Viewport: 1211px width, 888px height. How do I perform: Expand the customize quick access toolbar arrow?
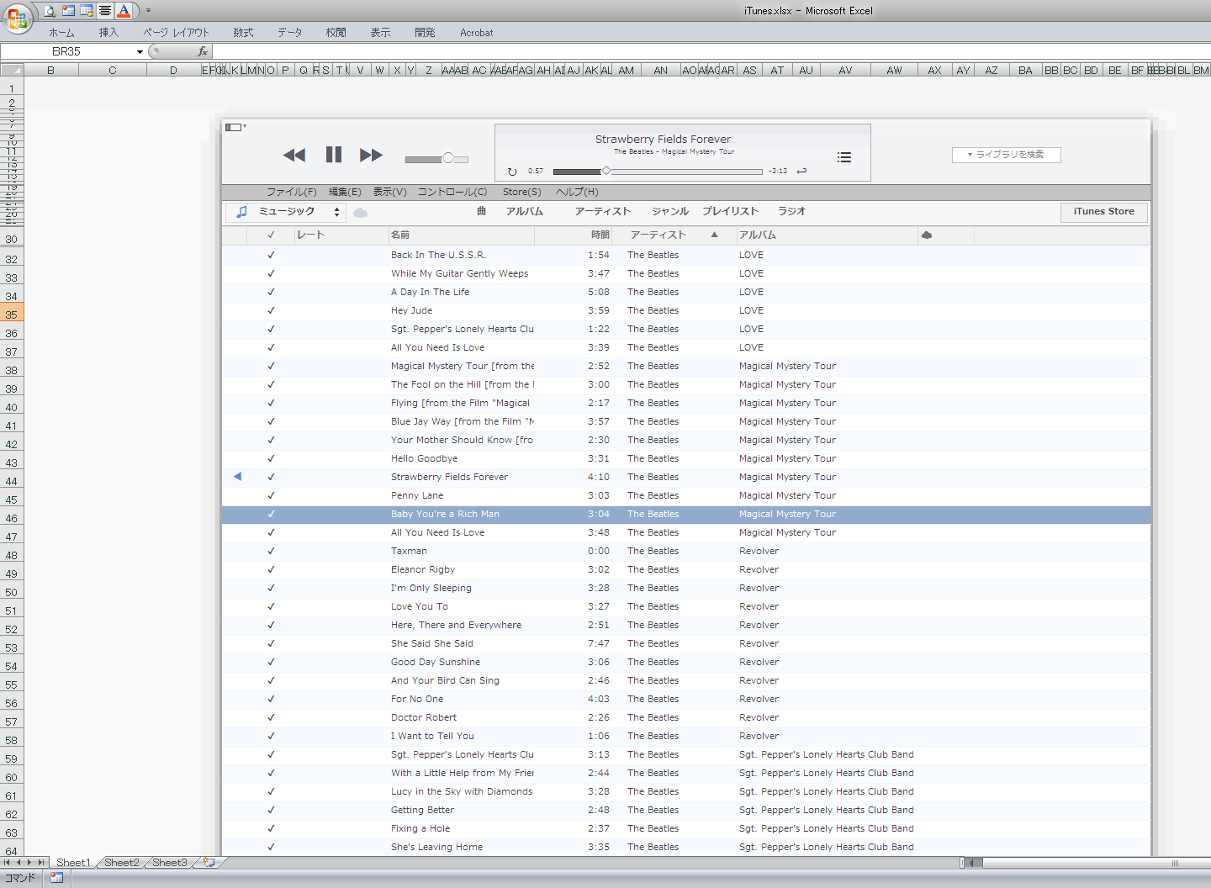tap(149, 11)
